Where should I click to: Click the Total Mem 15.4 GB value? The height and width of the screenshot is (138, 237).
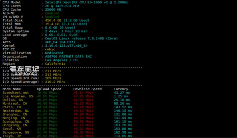66,24
